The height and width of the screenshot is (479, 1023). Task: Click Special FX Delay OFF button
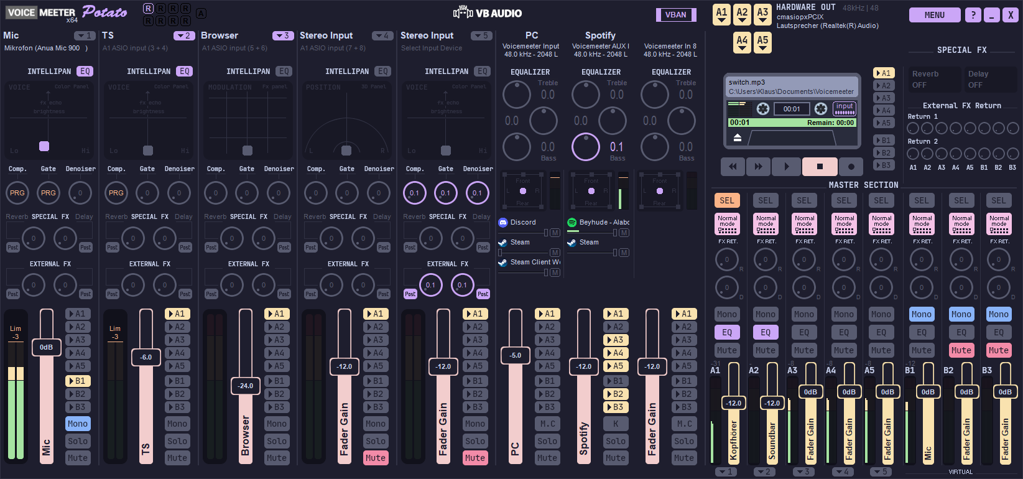(x=990, y=79)
